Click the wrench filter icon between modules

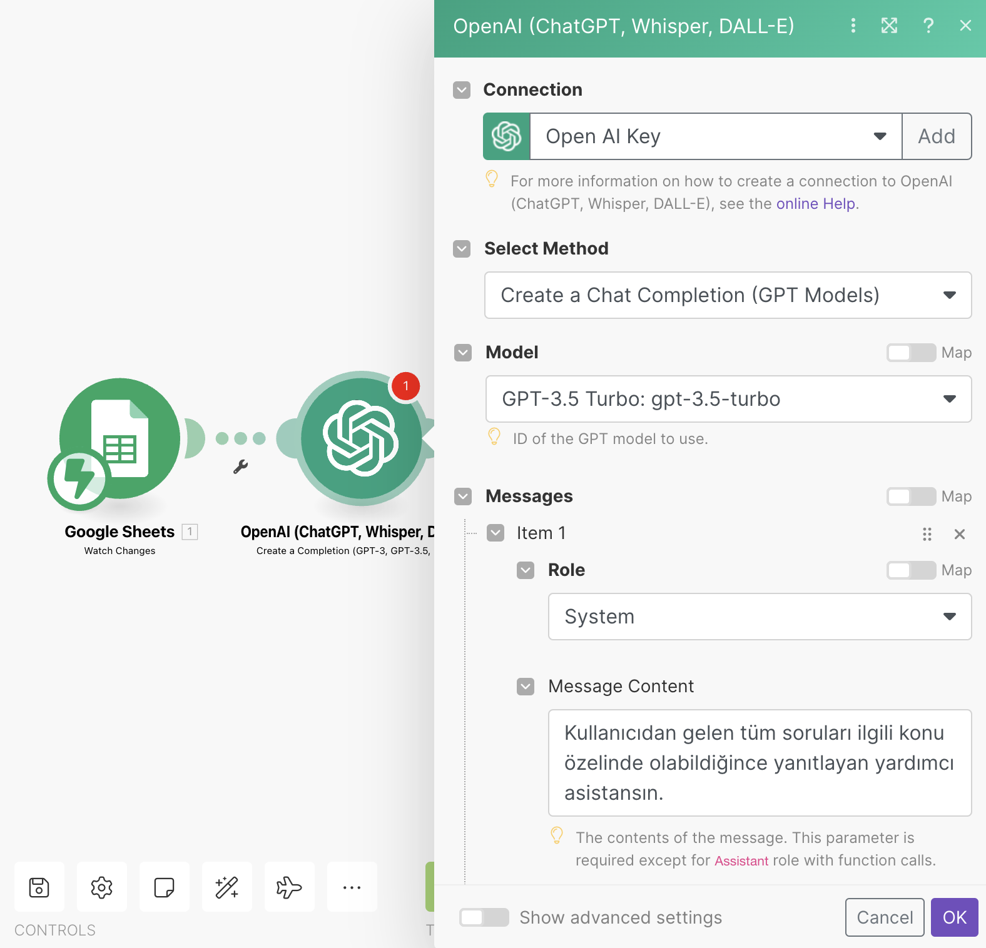[241, 466]
